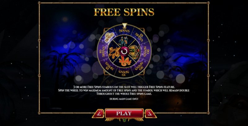Select the golden scarab jewel symbol
The image size is (248, 126).
(x=134, y=52)
